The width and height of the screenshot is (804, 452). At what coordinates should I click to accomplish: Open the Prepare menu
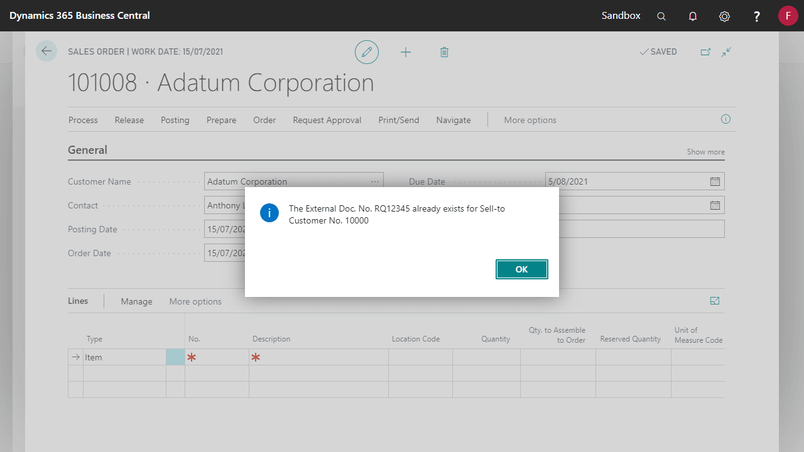pos(221,120)
